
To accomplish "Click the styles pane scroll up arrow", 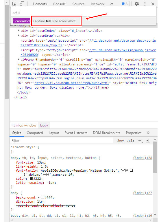I will pos(155,140).
